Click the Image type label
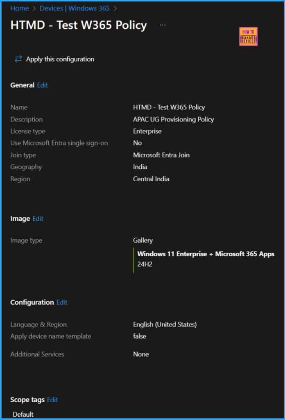 [x=26, y=240]
